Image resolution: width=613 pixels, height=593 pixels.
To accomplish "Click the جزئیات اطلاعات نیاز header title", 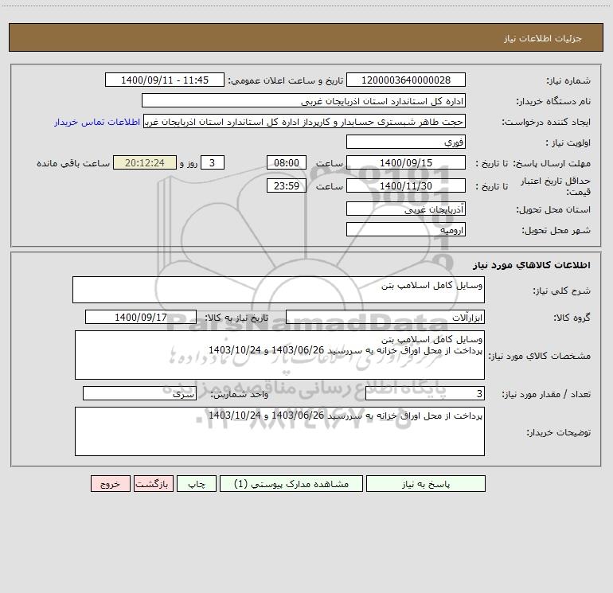I will click(x=543, y=38).
